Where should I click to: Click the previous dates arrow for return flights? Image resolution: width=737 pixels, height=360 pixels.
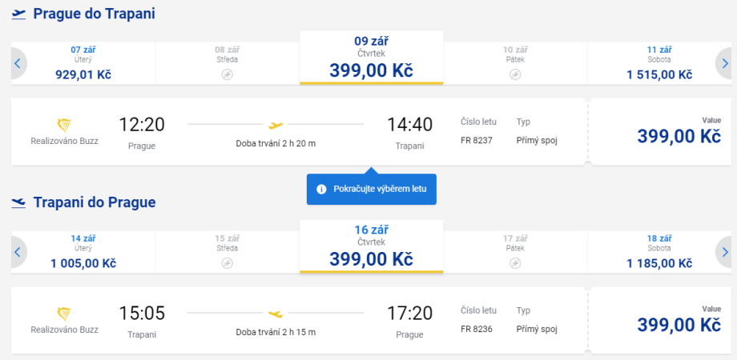(x=18, y=252)
